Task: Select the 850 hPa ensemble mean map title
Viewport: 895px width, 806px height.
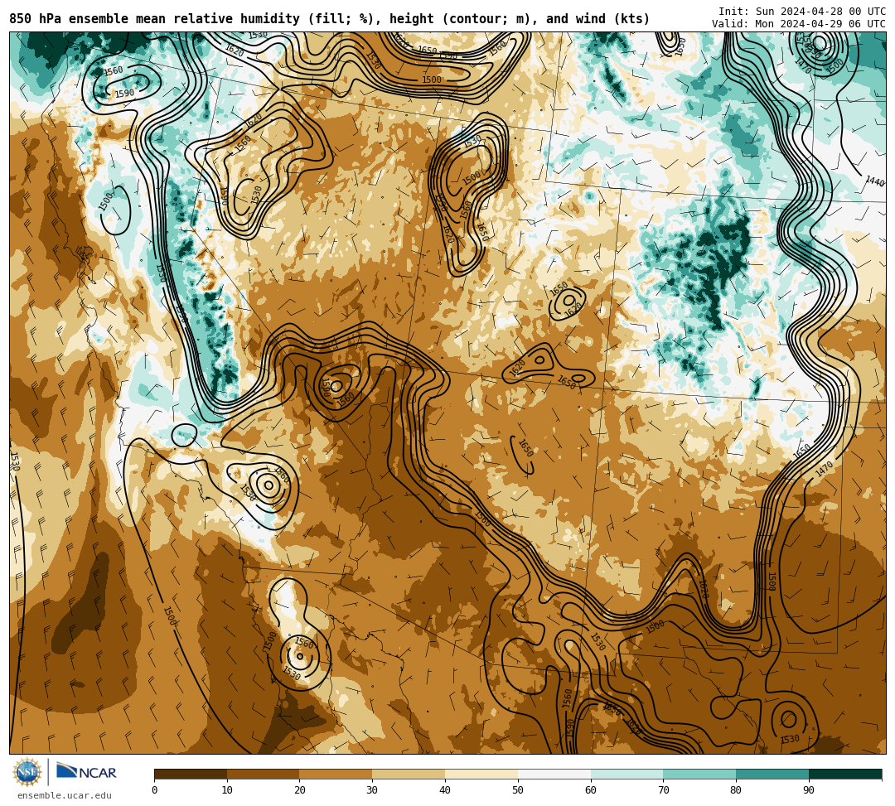Action: point(329,19)
